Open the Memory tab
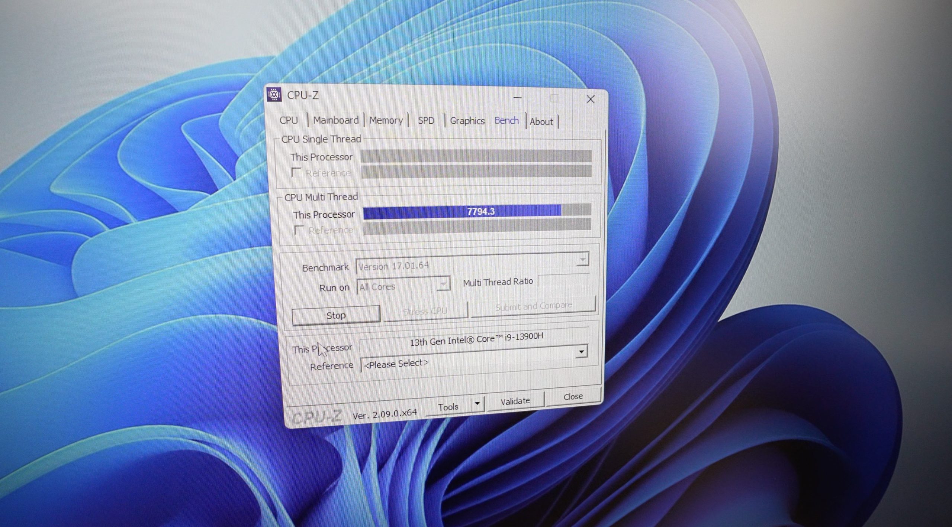This screenshot has height=527, width=952. tap(386, 120)
